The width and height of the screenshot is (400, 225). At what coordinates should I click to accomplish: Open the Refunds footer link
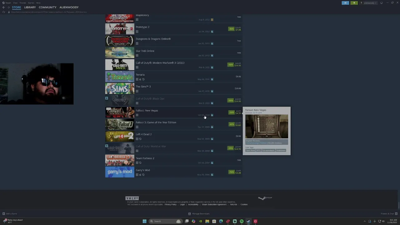pos(234,204)
